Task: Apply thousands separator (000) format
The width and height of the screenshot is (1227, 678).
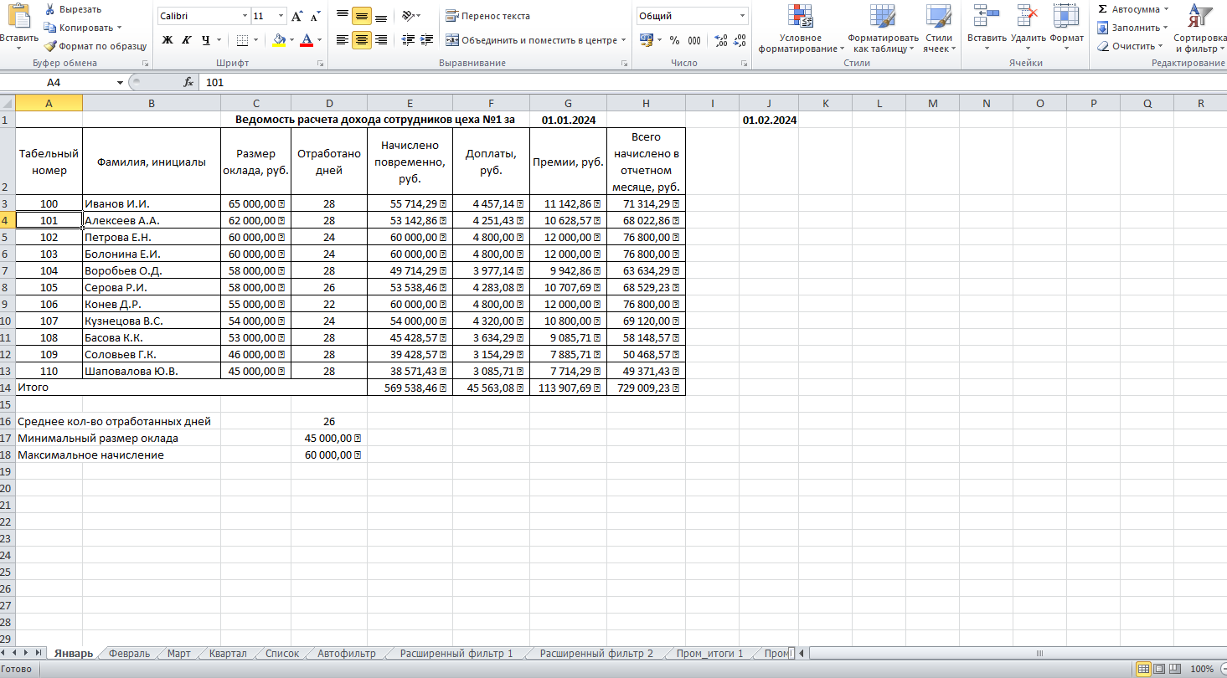Action: point(694,39)
